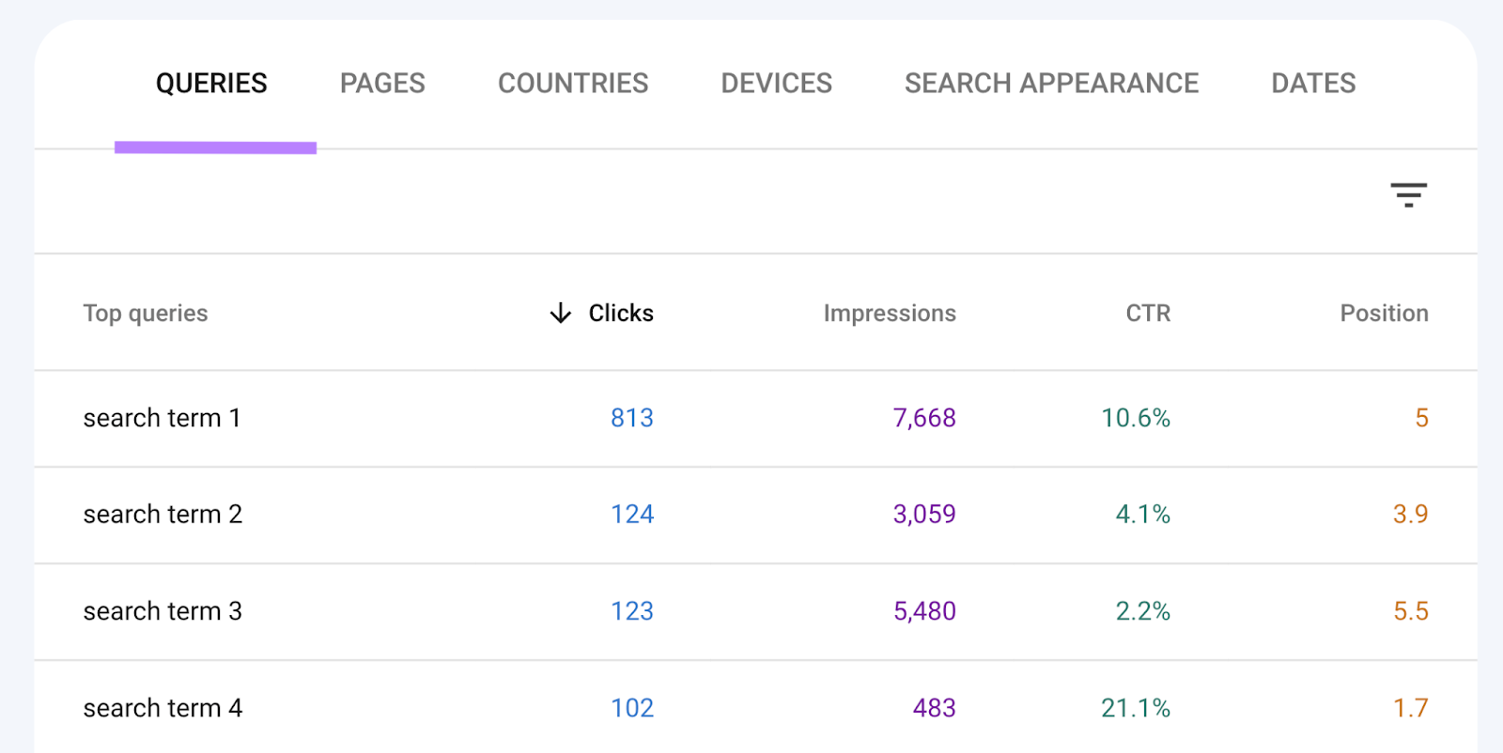Image resolution: width=1503 pixels, height=753 pixels.
Task: Choose the search term 4 row
Action: point(163,708)
